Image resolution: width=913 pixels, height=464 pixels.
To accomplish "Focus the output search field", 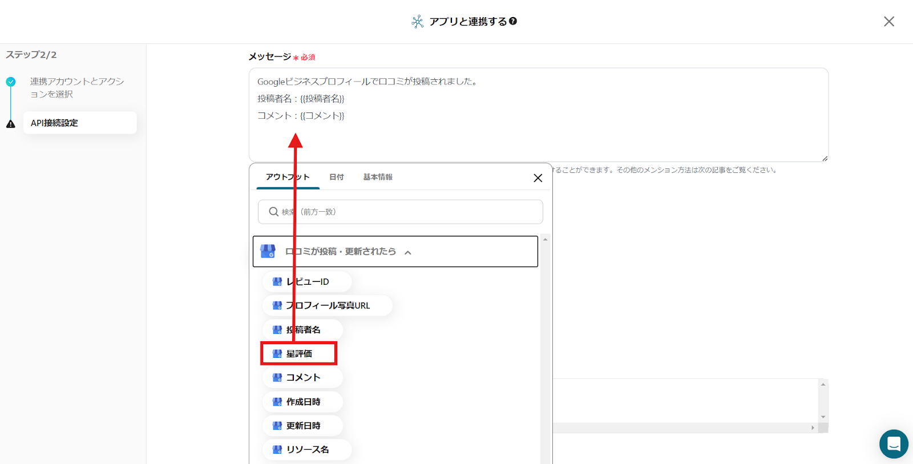I will [408, 212].
